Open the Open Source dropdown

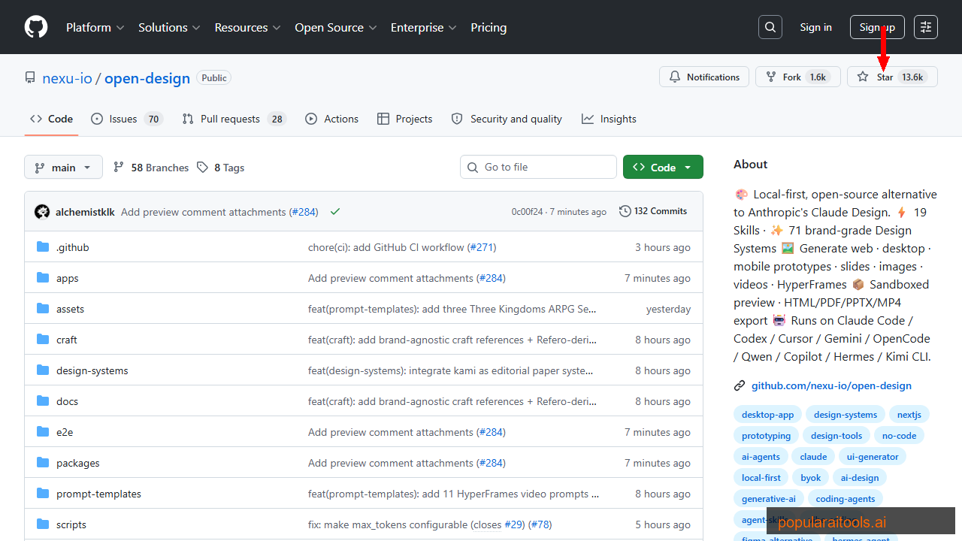(336, 27)
